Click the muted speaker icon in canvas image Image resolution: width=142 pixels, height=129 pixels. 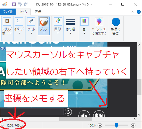pos(84,114)
